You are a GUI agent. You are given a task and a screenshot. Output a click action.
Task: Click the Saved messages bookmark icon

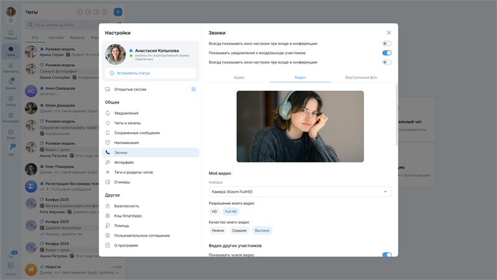pos(108,133)
